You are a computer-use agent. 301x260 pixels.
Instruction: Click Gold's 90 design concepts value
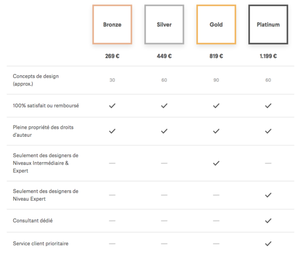[216, 80]
